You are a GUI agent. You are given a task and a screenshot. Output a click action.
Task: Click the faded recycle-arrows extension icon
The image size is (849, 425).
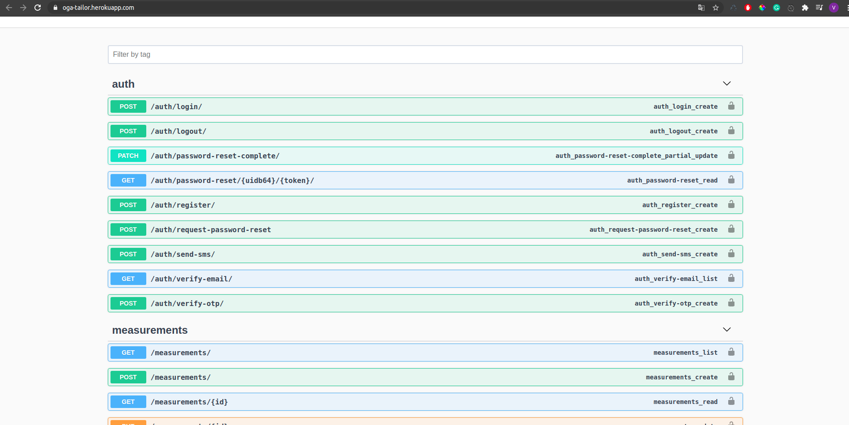(734, 8)
